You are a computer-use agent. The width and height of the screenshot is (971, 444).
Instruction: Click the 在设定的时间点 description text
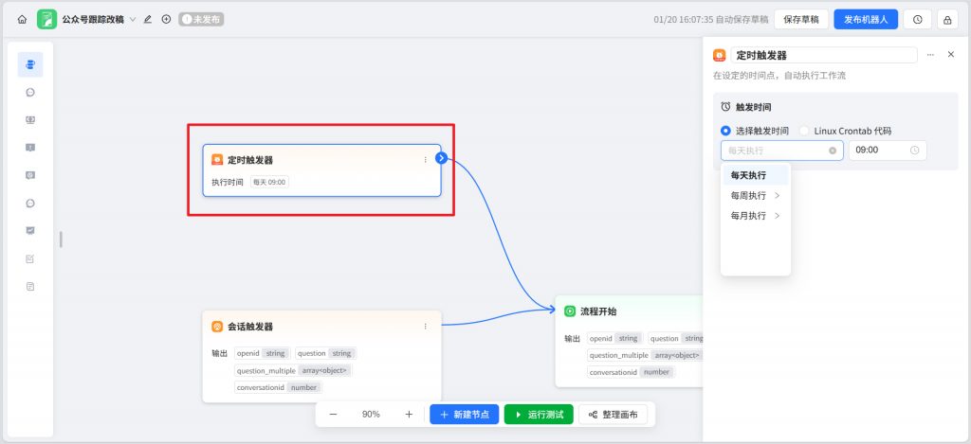coord(779,76)
